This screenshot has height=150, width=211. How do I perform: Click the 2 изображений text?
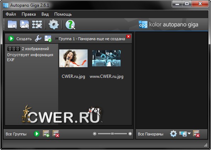tap(35, 49)
